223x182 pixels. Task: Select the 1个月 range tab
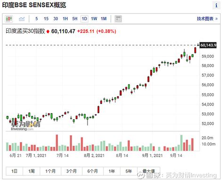(50, 171)
